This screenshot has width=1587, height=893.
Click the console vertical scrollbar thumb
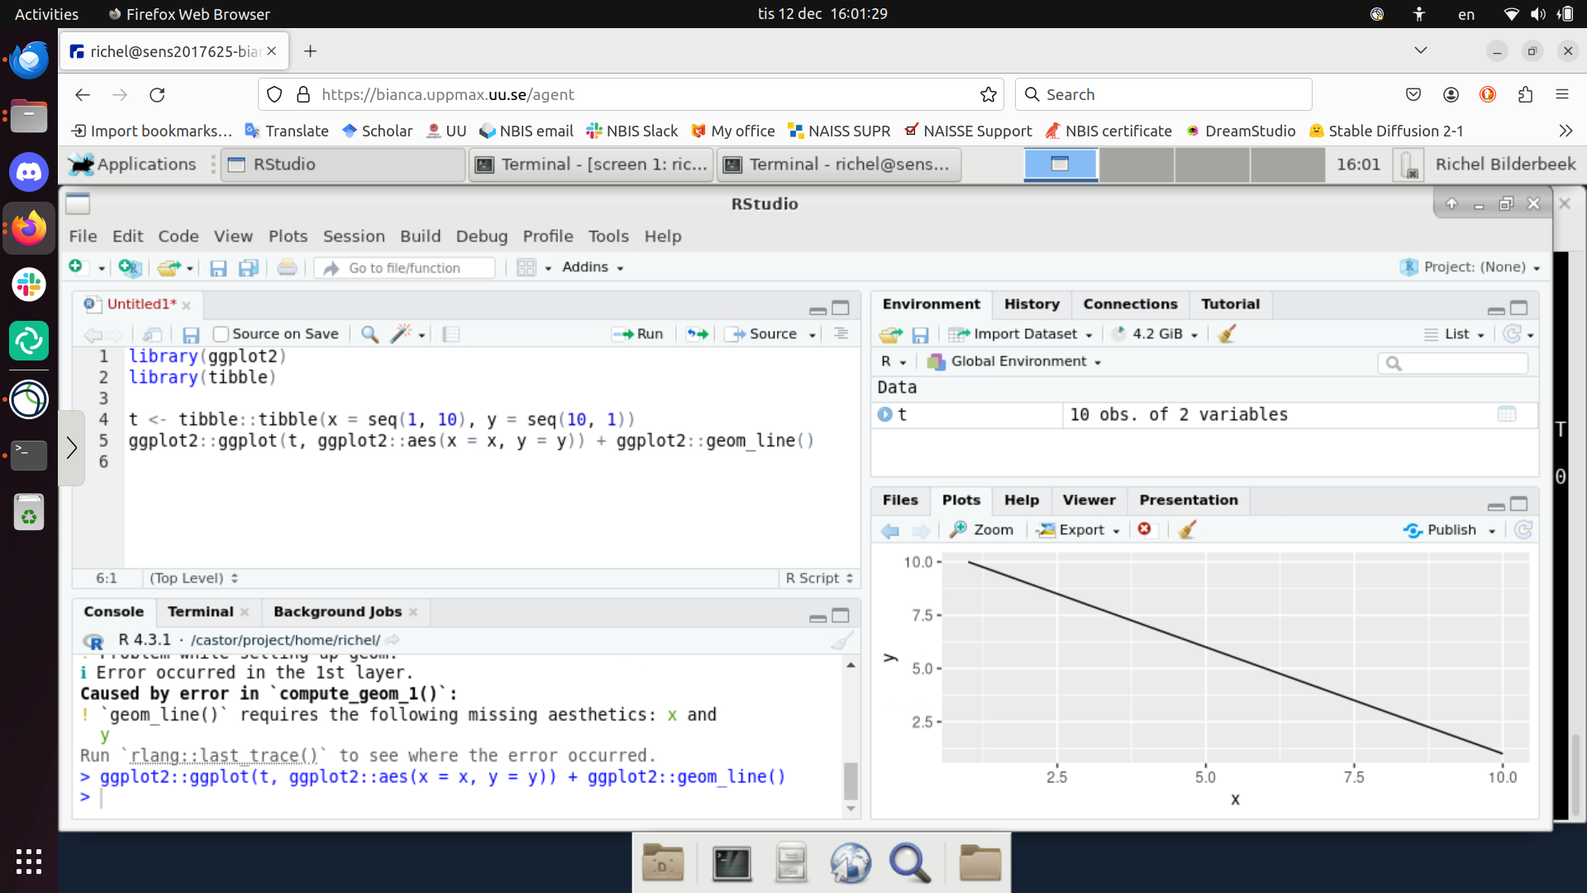pyautogui.click(x=851, y=781)
